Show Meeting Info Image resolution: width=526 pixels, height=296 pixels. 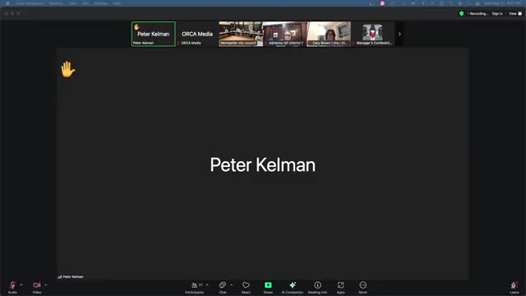click(x=317, y=288)
